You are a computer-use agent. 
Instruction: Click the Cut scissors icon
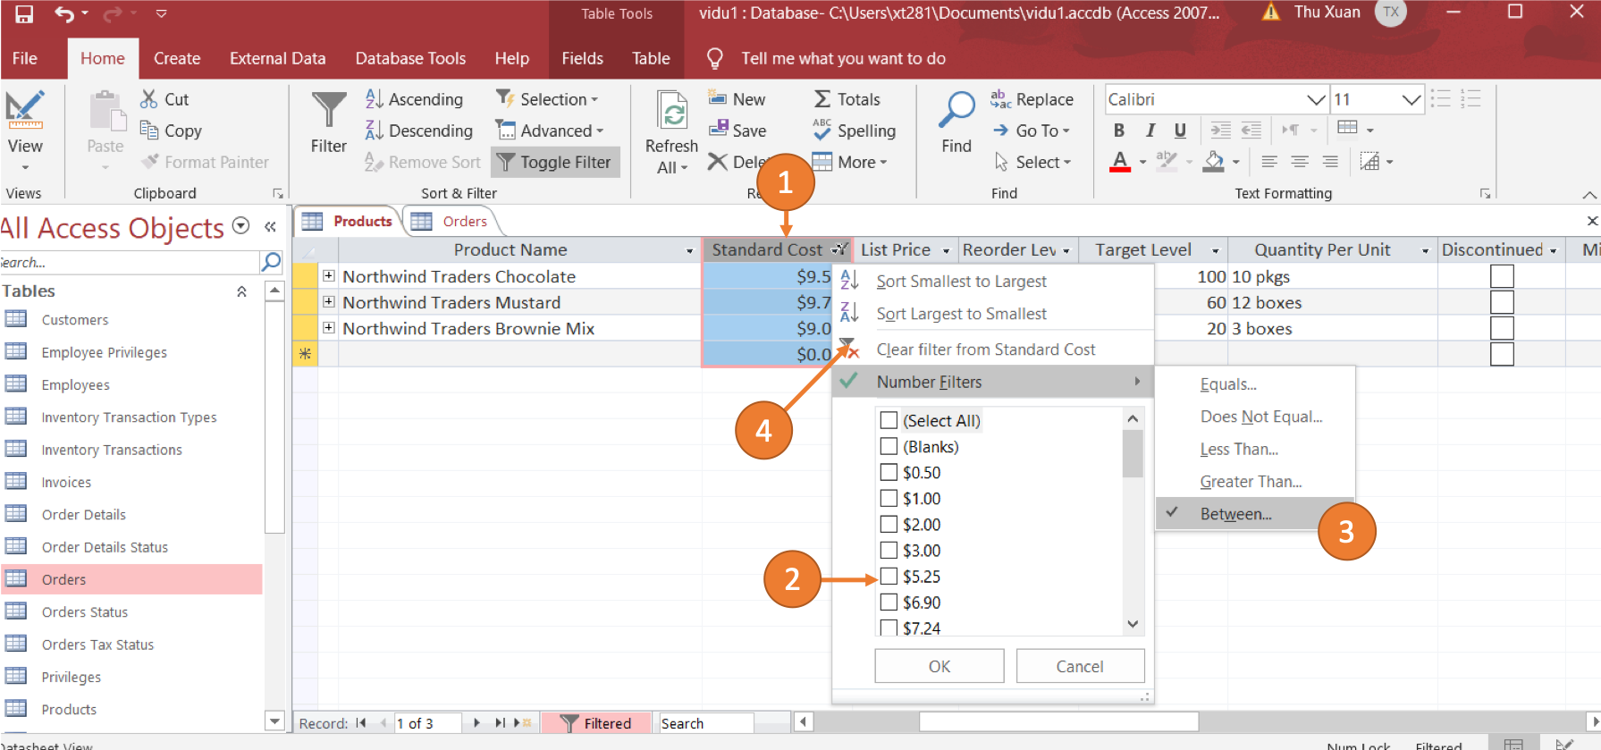[x=149, y=99]
